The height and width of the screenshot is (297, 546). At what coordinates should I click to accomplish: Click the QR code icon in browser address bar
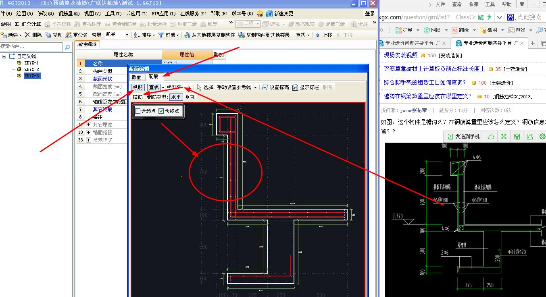[481, 17]
